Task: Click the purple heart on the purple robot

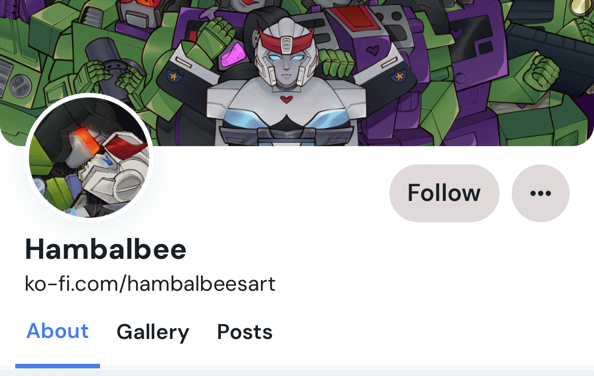Action: coord(373,50)
